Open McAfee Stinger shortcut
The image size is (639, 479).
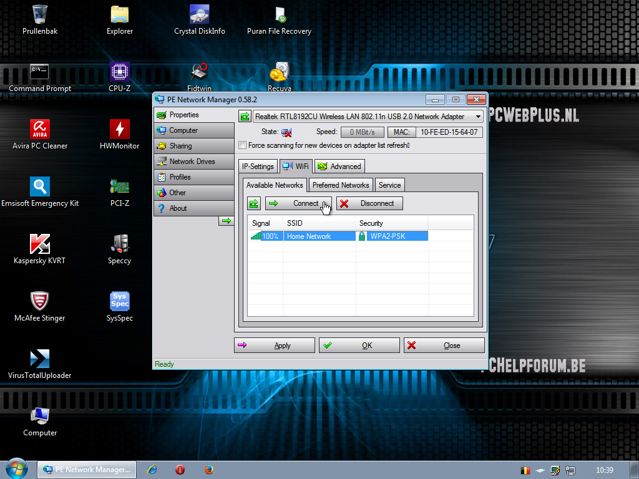[39, 307]
